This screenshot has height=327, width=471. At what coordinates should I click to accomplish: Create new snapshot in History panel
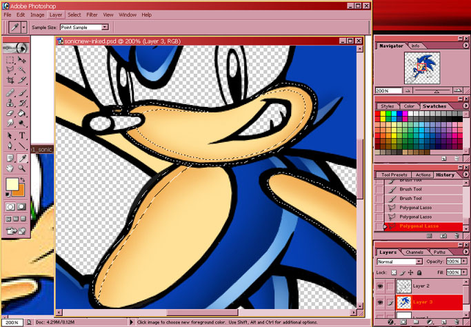tap(444, 236)
